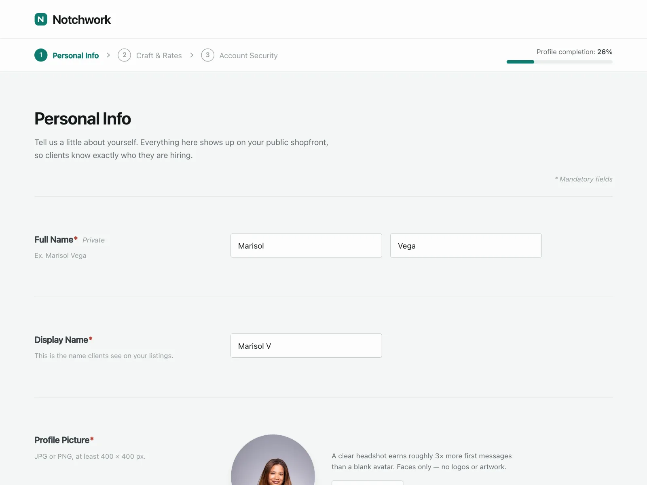The image size is (647, 485).
Task: Click the chevron after Craft & Rates
Action: tap(192, 55)
